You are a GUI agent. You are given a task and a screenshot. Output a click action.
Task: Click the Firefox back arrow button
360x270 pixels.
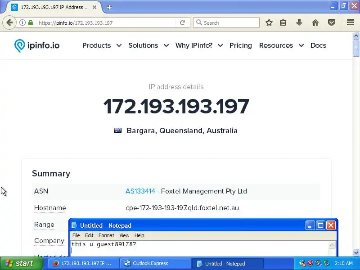(9, 22)
